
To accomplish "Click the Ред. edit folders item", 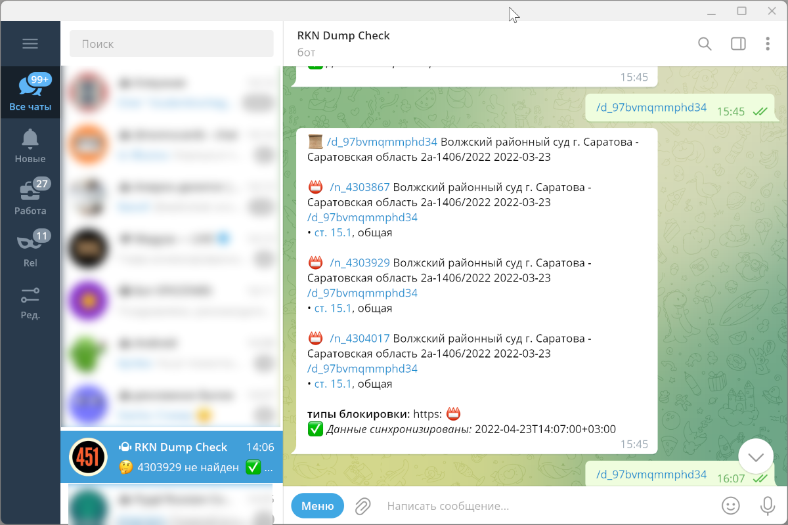I will point(30,301).
